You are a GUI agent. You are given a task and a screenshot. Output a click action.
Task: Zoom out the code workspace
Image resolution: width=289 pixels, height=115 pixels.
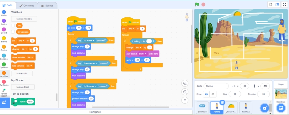185,92
